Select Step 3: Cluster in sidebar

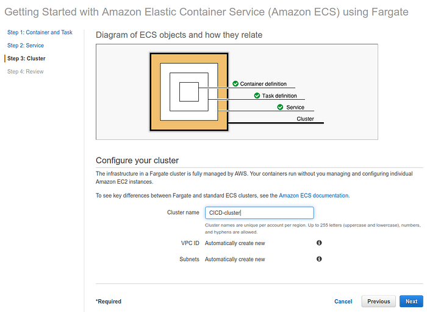[26, 59]
